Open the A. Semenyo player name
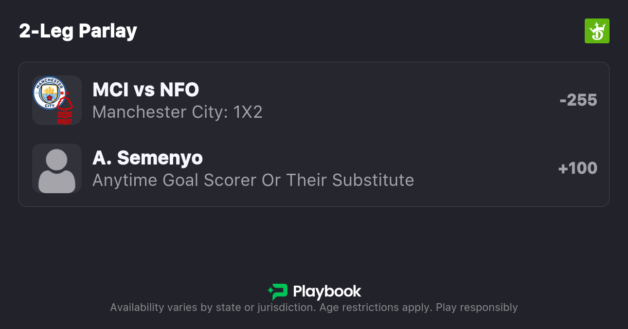The width and height of the screenshot is (628, 329). pyautogui.click(x=147, y=158)
